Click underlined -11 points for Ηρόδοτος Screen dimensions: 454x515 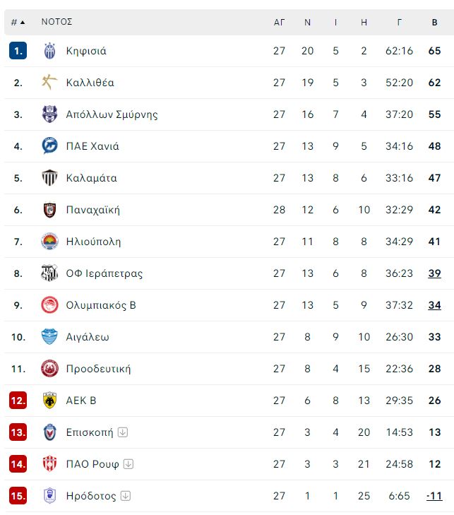click(x=434, y=496)
